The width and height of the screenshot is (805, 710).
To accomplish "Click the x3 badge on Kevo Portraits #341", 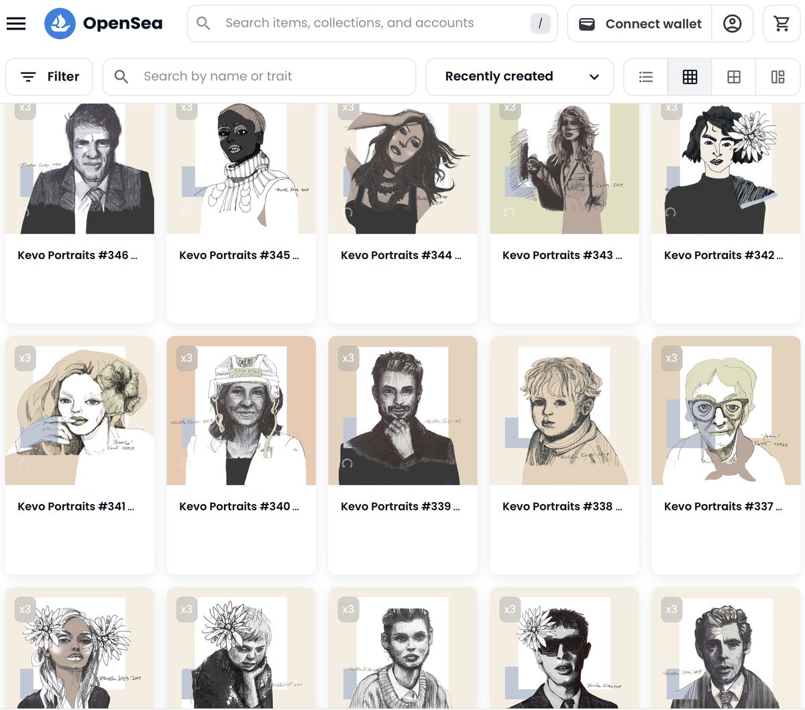I will [x=25, y=358].
